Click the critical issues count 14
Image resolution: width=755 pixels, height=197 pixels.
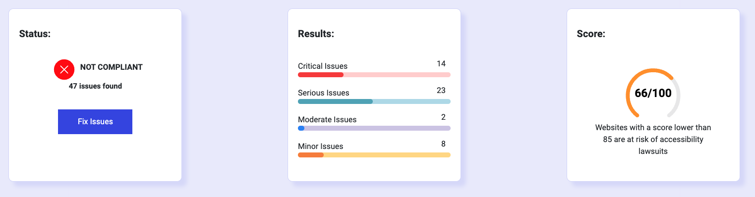pos(441,64)
